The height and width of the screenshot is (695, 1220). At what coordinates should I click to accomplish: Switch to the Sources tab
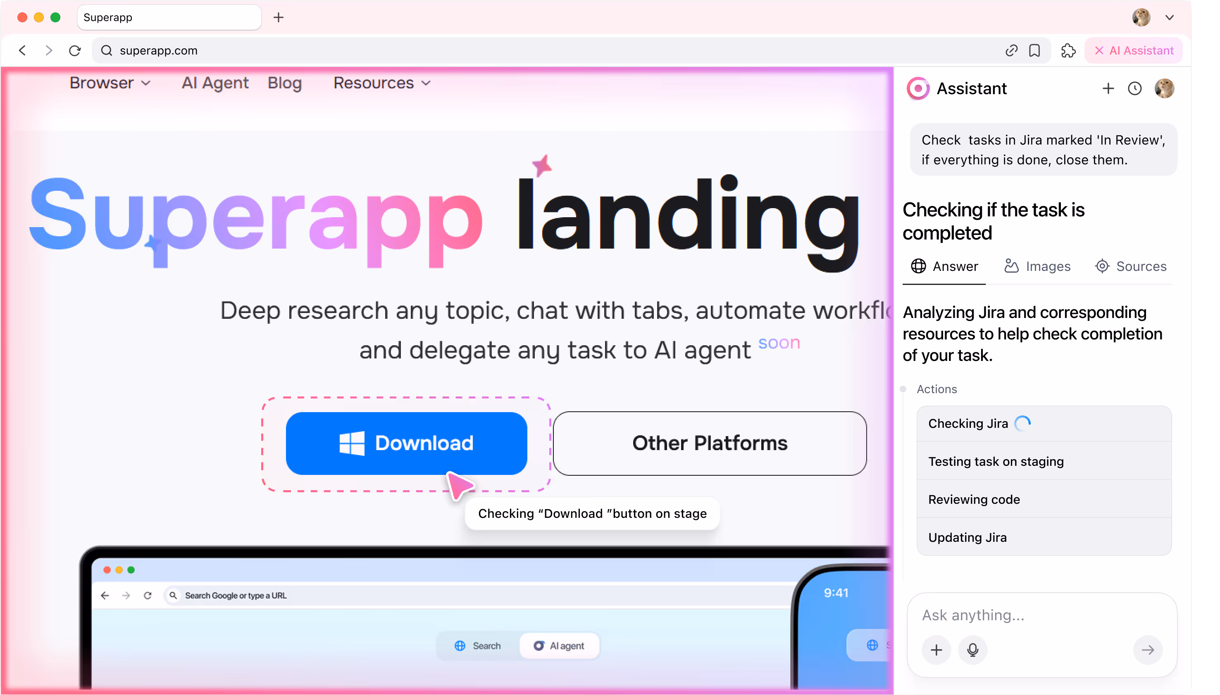1130,266
